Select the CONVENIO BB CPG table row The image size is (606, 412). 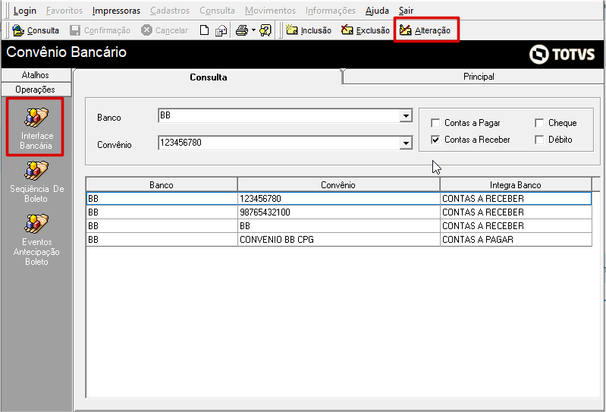tap(338, 240)
